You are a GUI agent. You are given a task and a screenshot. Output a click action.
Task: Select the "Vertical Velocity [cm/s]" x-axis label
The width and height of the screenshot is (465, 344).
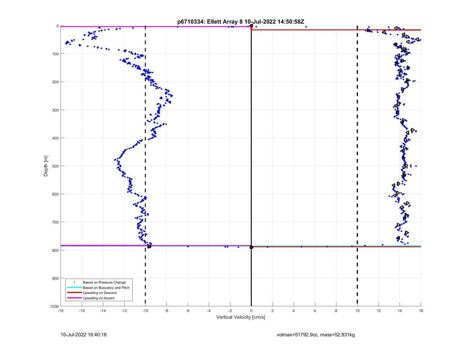[x=241, y=317]
